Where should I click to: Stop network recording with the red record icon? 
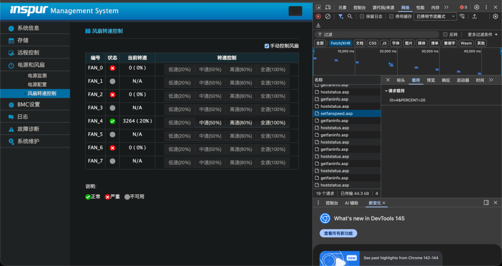[x=318, y=16]
